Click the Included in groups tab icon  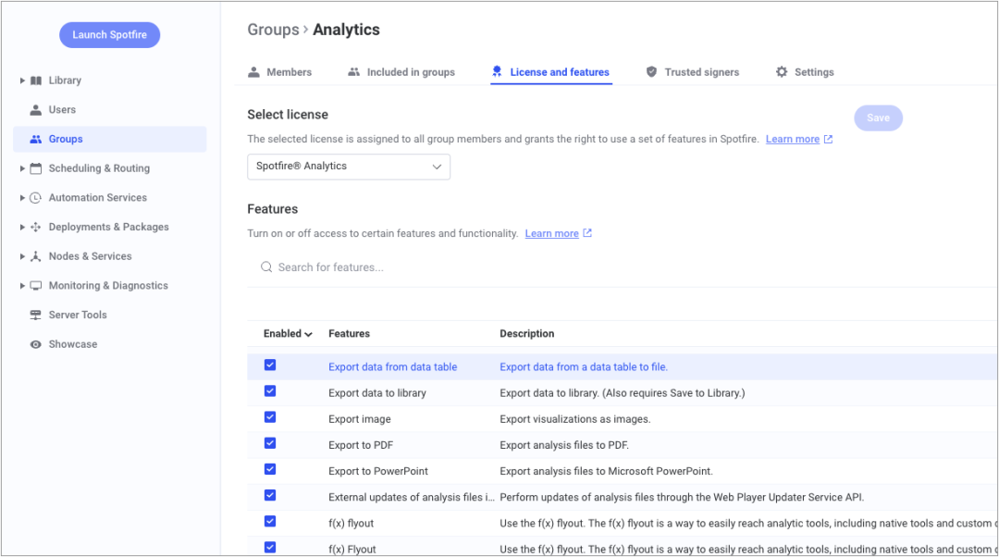tap(353, 72)
